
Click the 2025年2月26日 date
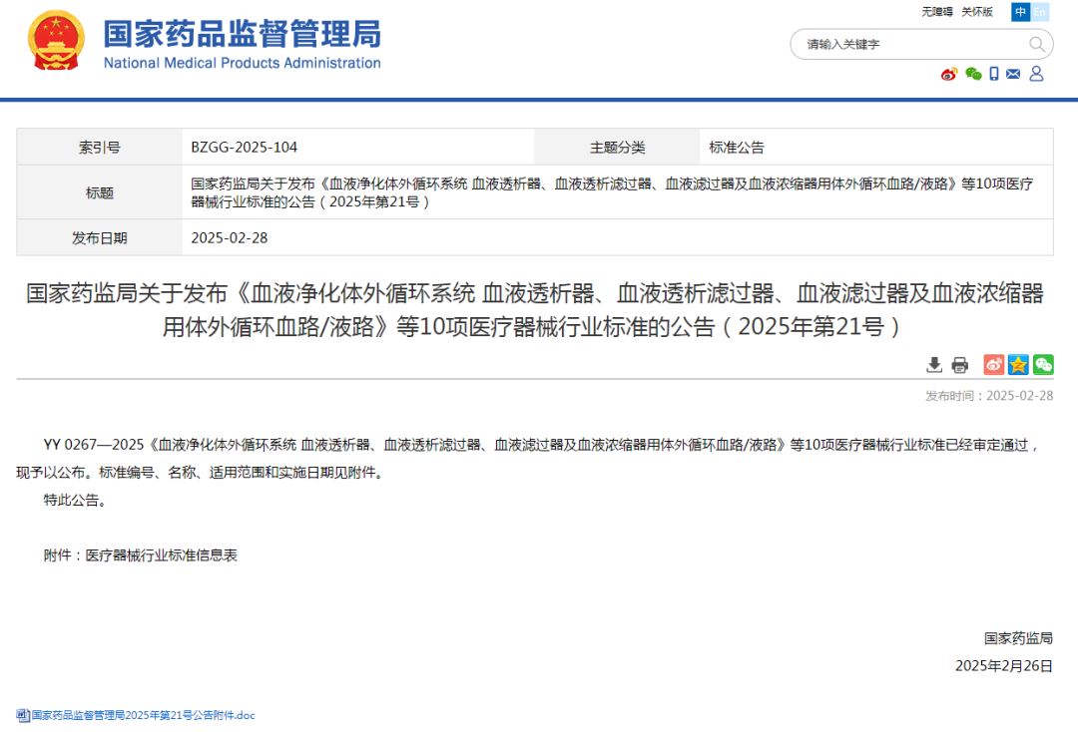click(x=1004, y=665)
